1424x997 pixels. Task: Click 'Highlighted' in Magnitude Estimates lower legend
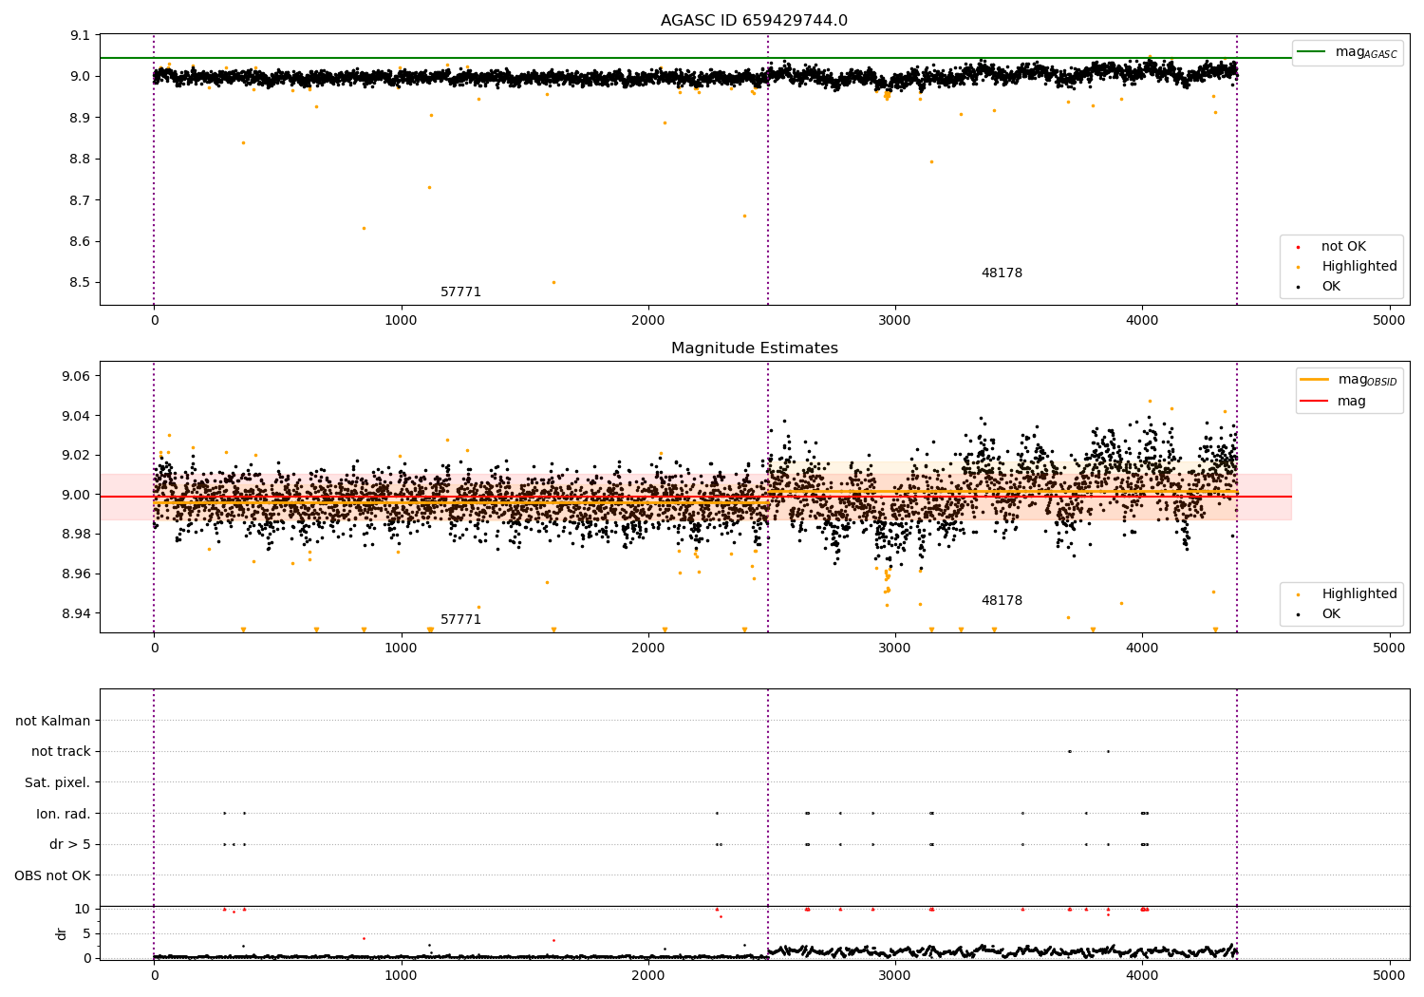click(x=1359, y=594)
